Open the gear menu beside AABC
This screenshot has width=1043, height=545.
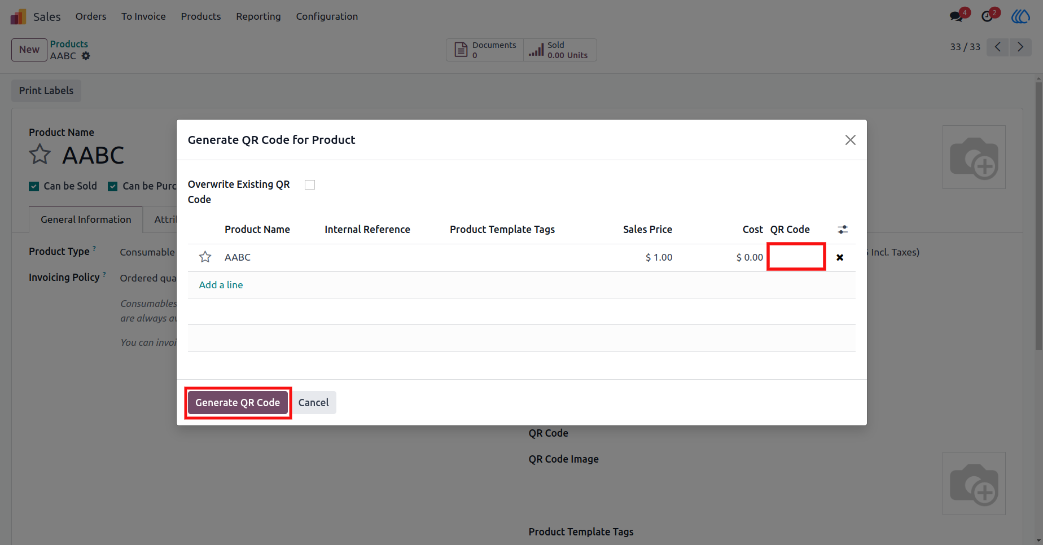click(x=86, y=56)
